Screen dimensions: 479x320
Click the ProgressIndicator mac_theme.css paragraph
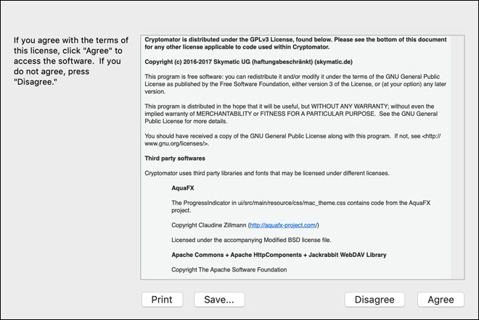(301, 206)
